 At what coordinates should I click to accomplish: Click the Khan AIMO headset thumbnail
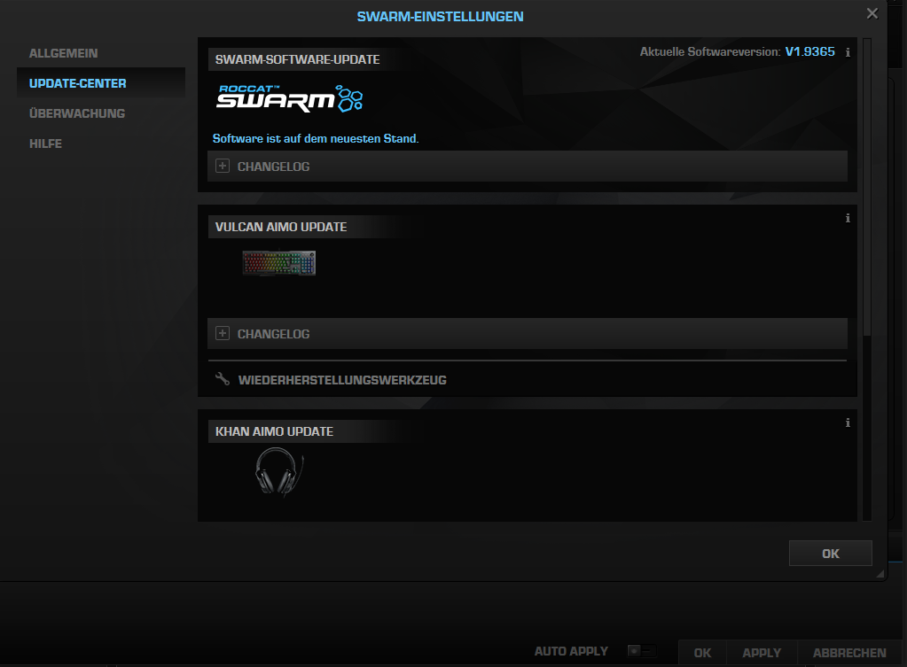pyautogui.click(x=279, y=471)
